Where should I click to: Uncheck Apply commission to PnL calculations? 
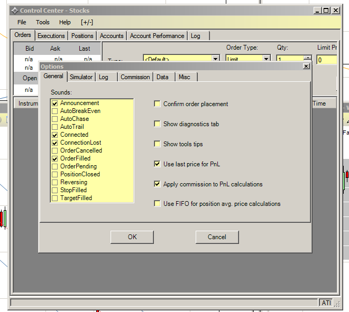(157, 184)
